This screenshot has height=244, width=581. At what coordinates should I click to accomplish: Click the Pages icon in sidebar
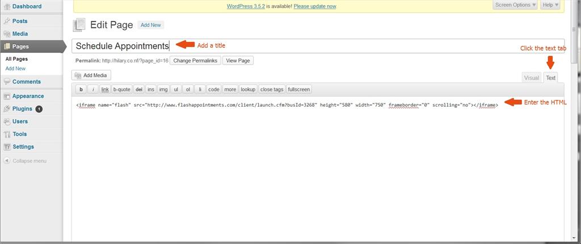pos(7,47)
